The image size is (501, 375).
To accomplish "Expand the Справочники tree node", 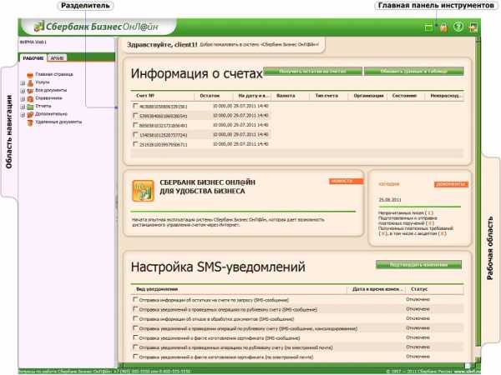I will [x=23, y=97].
